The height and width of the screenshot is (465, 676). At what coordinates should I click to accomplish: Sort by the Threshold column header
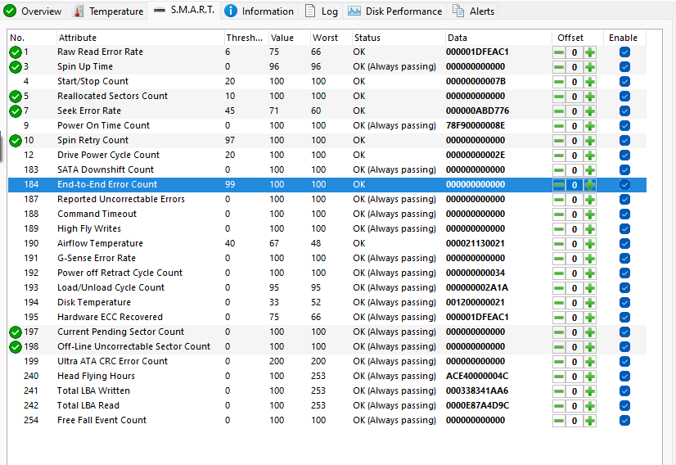pos(245,38)
